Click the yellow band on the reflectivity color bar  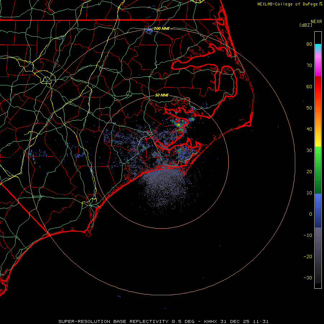[x=318, y=142]
